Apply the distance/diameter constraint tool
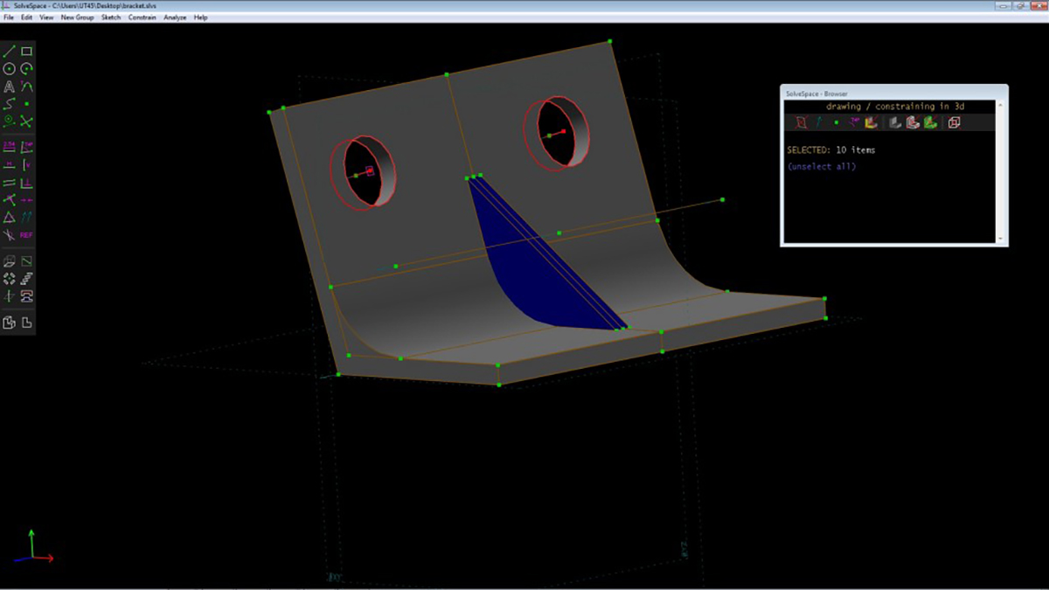Viewport: 1049px width, 590px height. 9,146
